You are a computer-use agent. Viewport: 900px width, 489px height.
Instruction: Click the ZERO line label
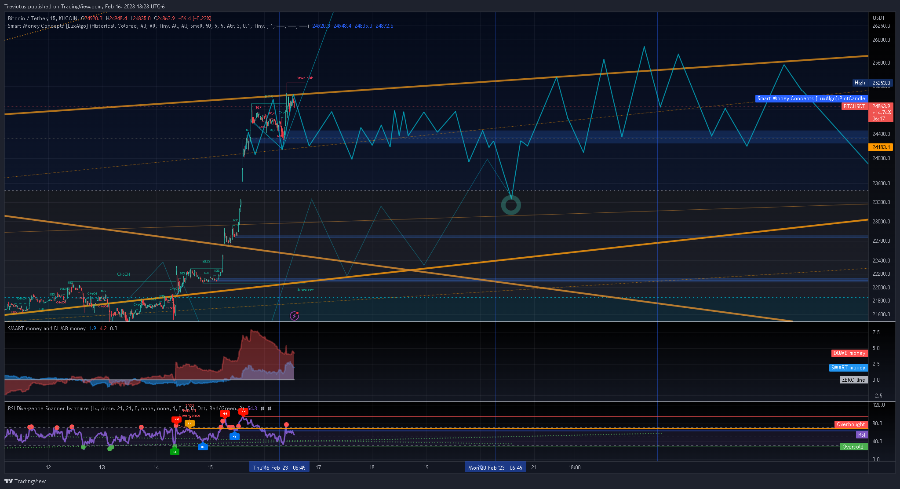pyautogui.click(x=853, y=380)
